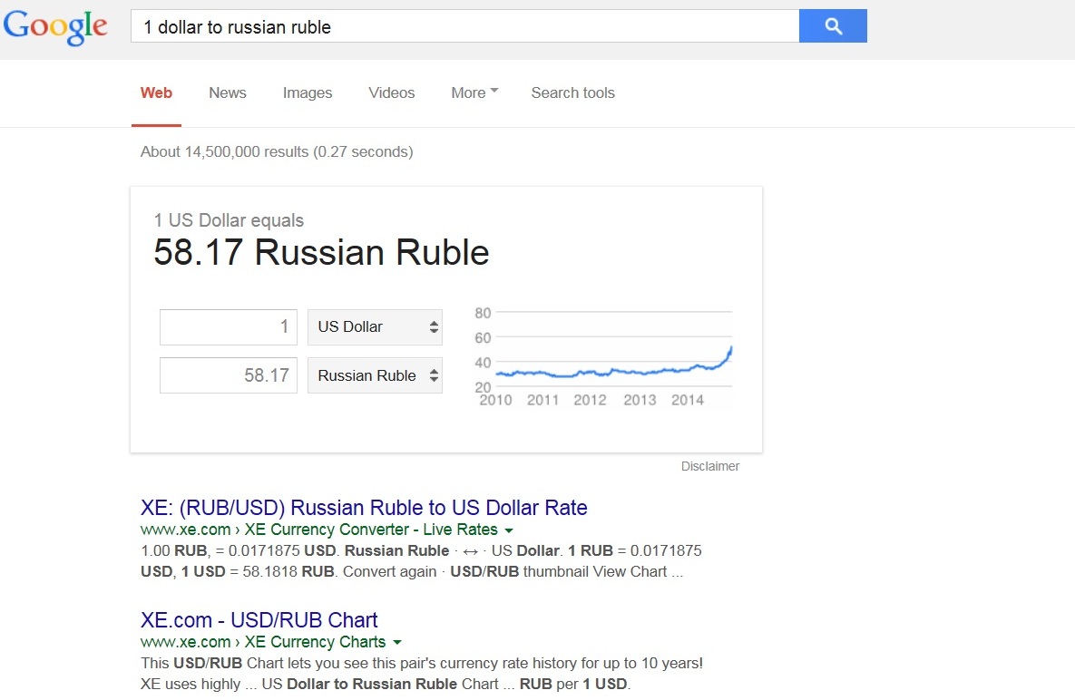Click the dollar amount input field

[227, 327]
